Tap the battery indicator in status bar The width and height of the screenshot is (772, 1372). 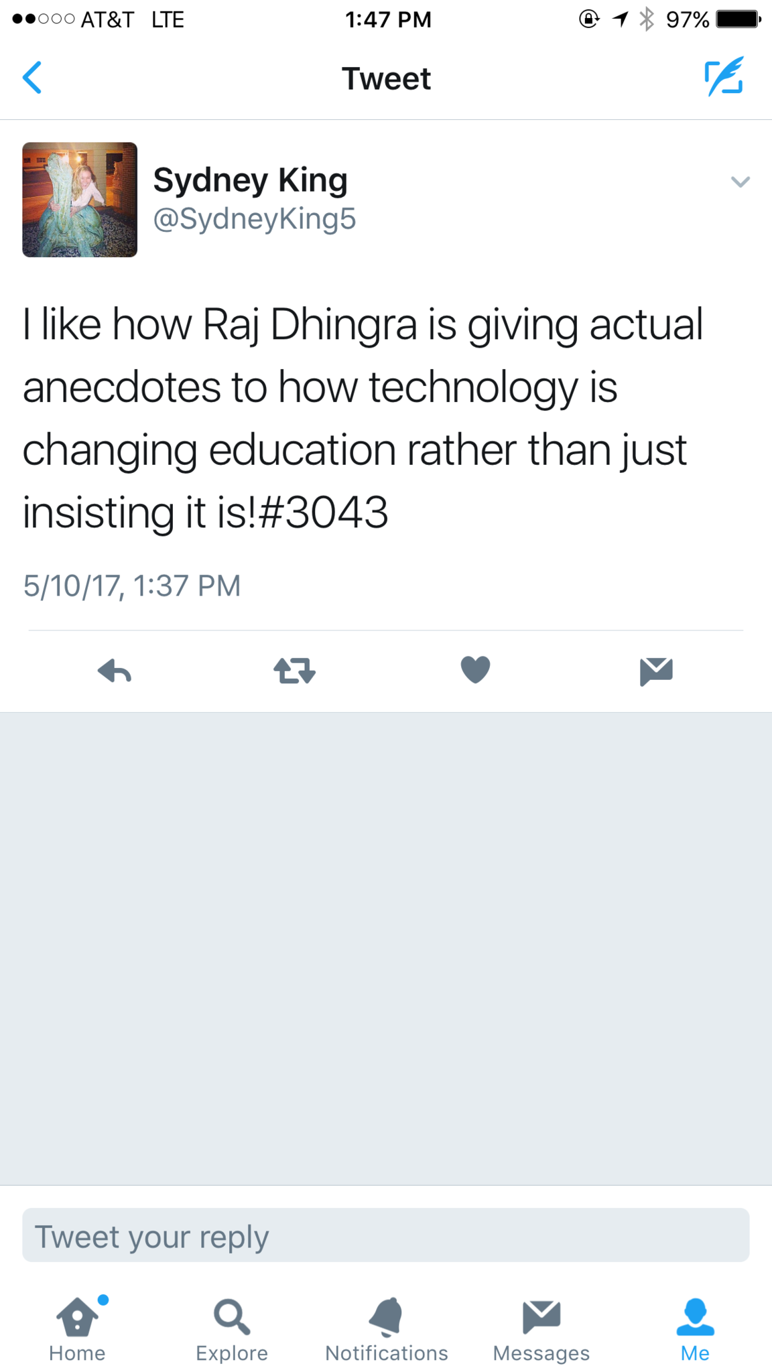click(738, 19)
